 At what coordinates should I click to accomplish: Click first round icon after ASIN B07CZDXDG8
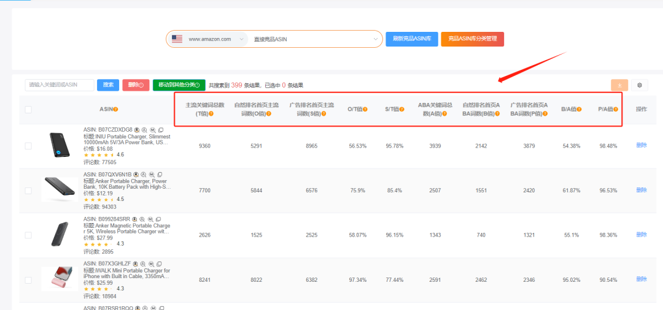click(136, 129)
